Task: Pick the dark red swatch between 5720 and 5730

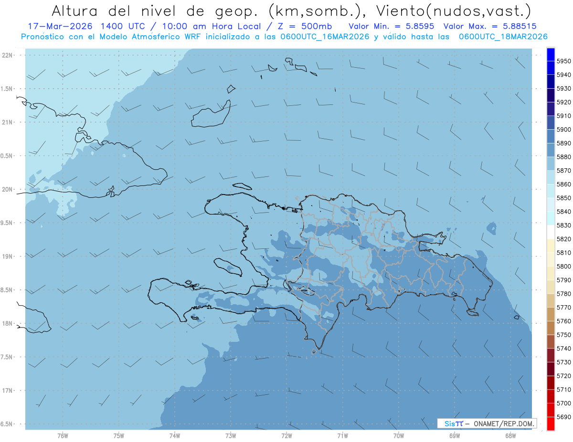Action: [x=551, y=369]
